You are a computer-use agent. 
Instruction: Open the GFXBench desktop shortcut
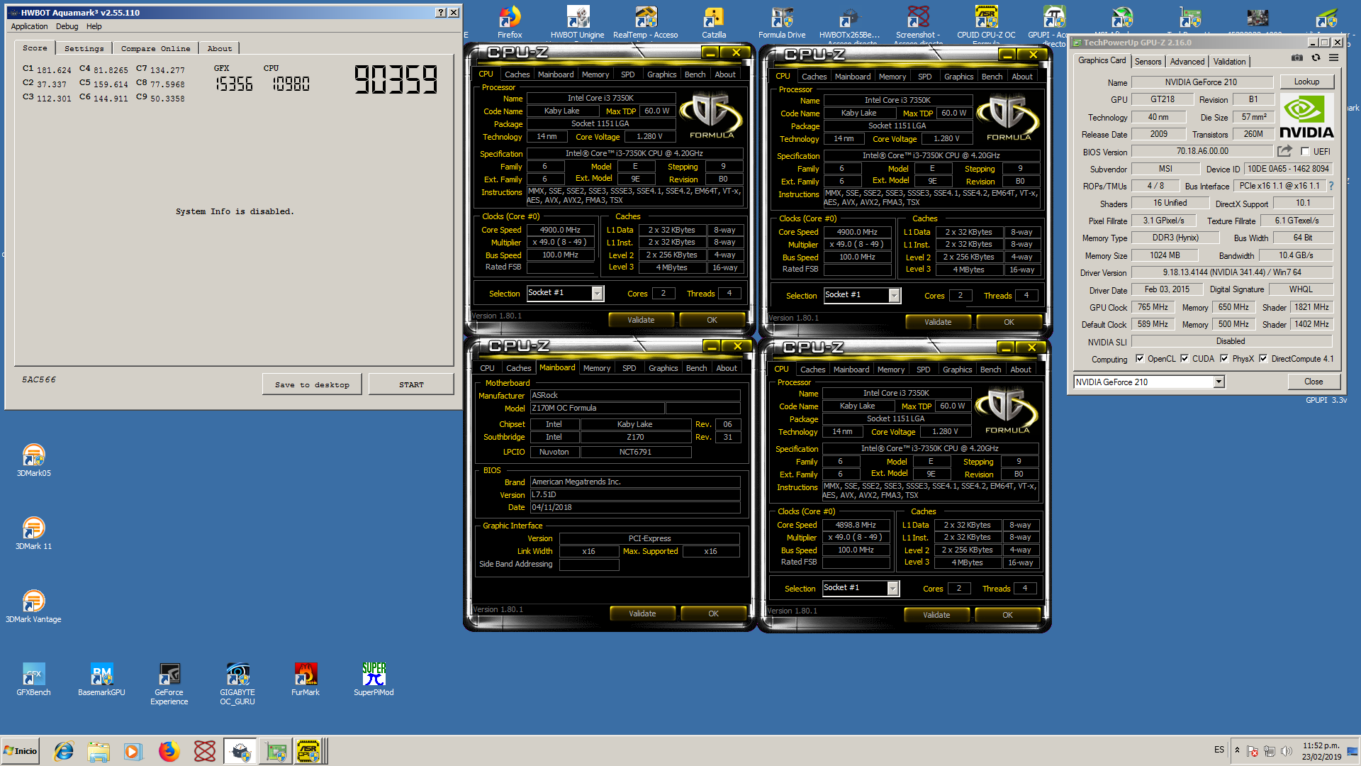pyautogui.click(x=33, y=679)
